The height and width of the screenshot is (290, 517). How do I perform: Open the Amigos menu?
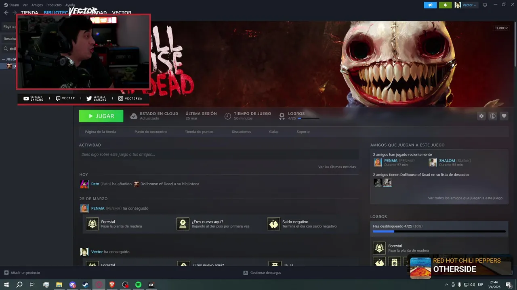(x=37, y=5)
